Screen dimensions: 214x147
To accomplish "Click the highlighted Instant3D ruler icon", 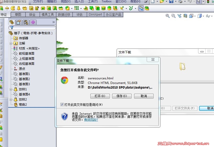I will [141, 8].
